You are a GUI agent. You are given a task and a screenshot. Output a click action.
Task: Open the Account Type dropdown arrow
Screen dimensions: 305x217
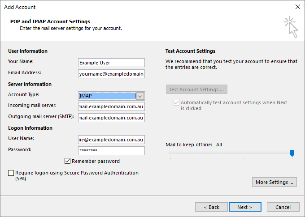click(x=140, y=96)
